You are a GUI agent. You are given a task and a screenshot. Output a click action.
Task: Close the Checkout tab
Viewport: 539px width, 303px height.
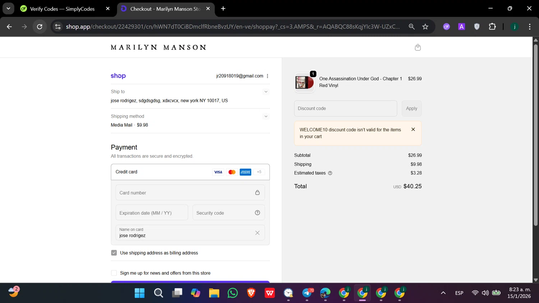coord(208,9)
